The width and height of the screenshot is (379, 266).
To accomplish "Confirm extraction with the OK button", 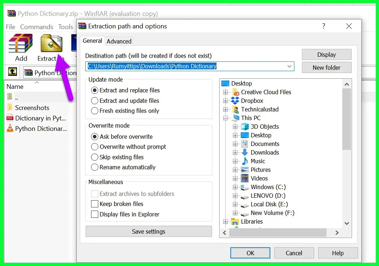I will click(250, 253).
